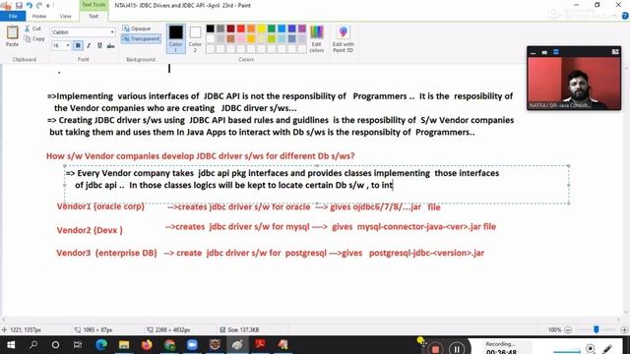
Task: Click the 'Vendor3 (enterprise DB)' text
Action: [106, 253]
